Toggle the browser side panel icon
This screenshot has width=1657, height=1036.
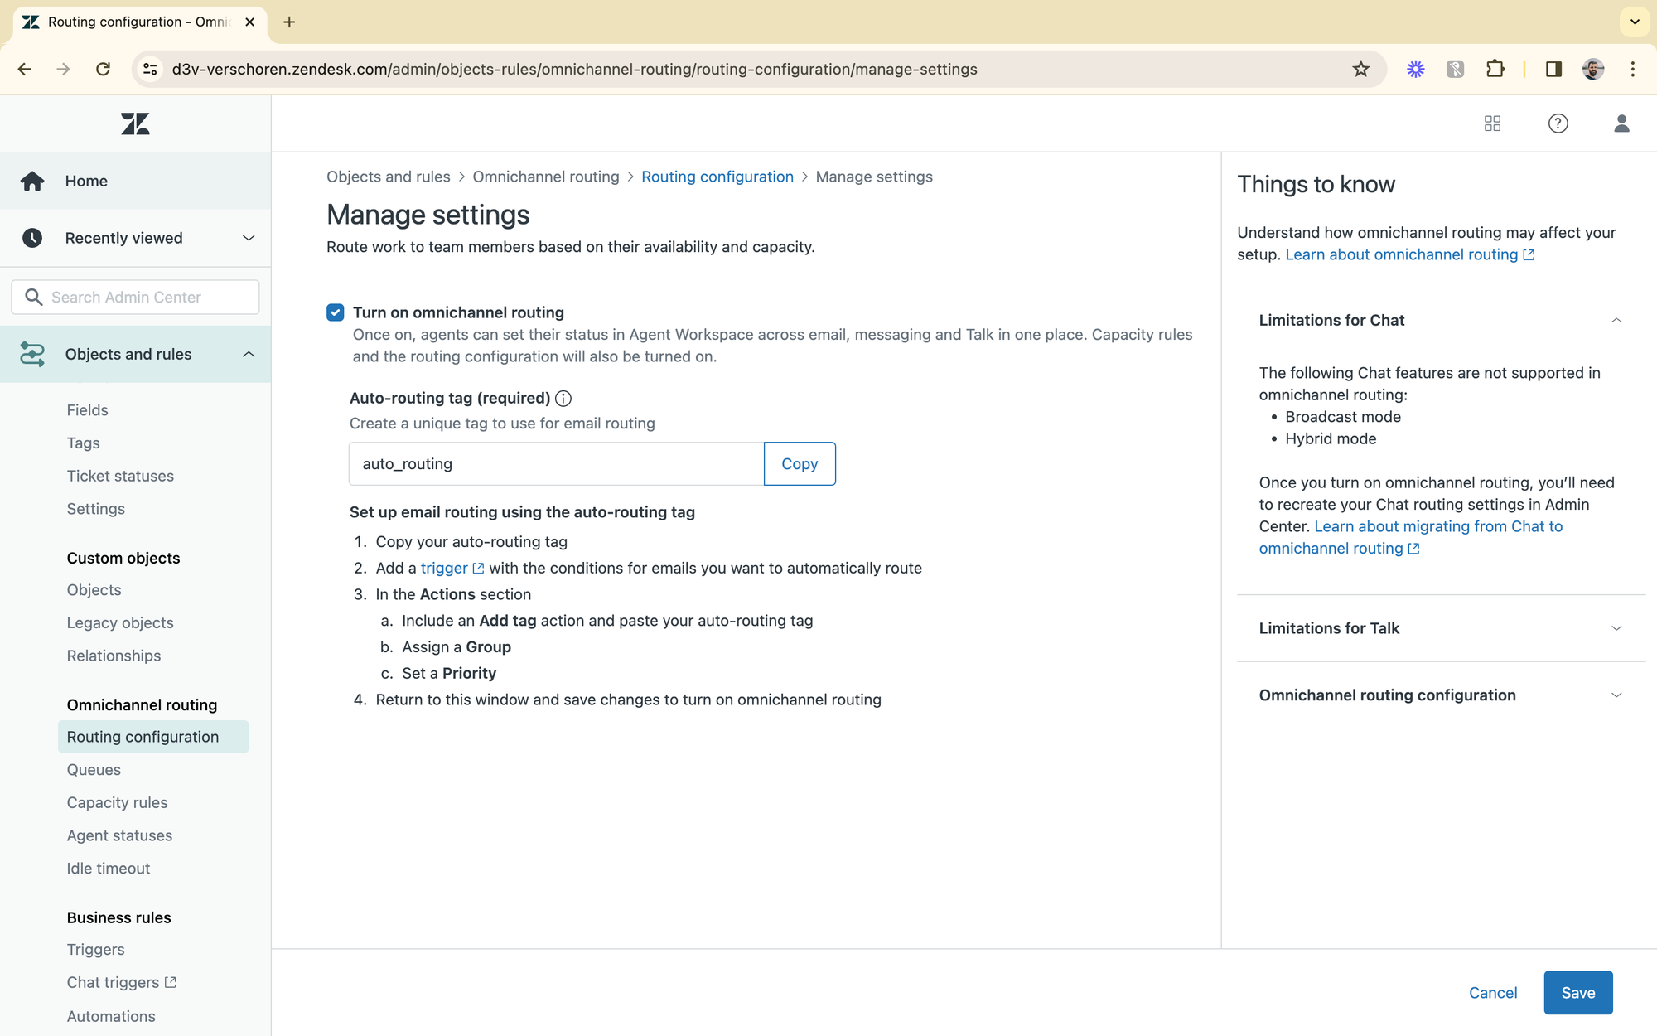tap(1553, 69)
